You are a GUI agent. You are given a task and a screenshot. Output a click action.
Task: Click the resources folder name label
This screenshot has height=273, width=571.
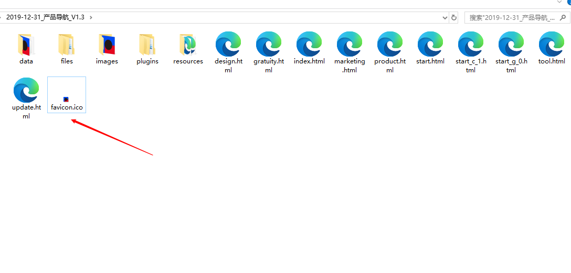(188, 61)
